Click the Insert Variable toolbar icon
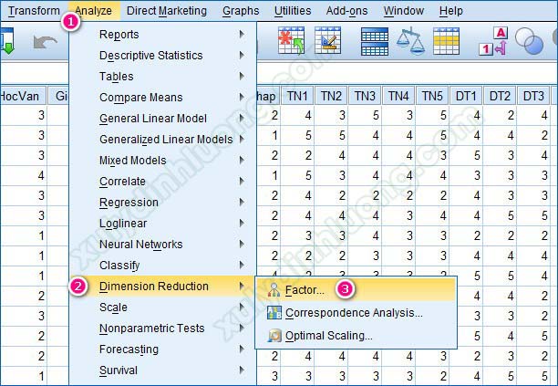558x386 pixels. click(327, 40)
